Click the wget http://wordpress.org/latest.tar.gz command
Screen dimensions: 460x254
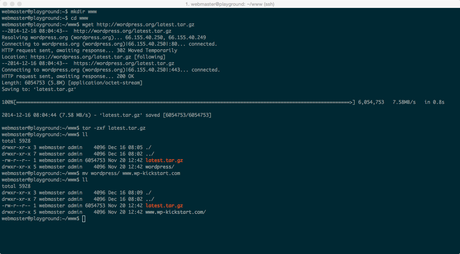(x=138, y=24)
